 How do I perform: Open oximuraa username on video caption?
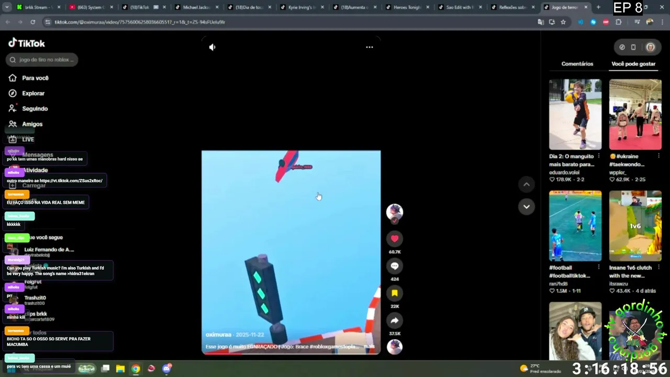pos(218,335)
